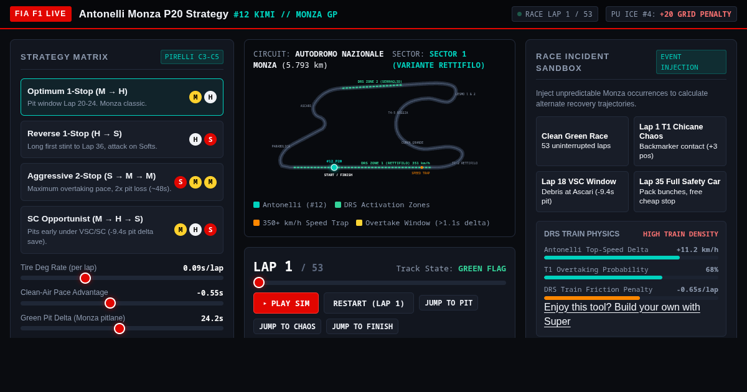Click Jump to Chaos button

point(287,327)
